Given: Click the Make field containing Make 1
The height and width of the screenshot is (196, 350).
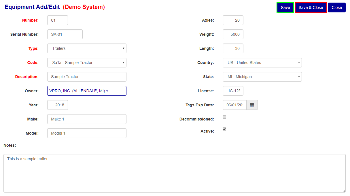Looking at the screenshot, I should pyautogui.click(x=87, y=119).
